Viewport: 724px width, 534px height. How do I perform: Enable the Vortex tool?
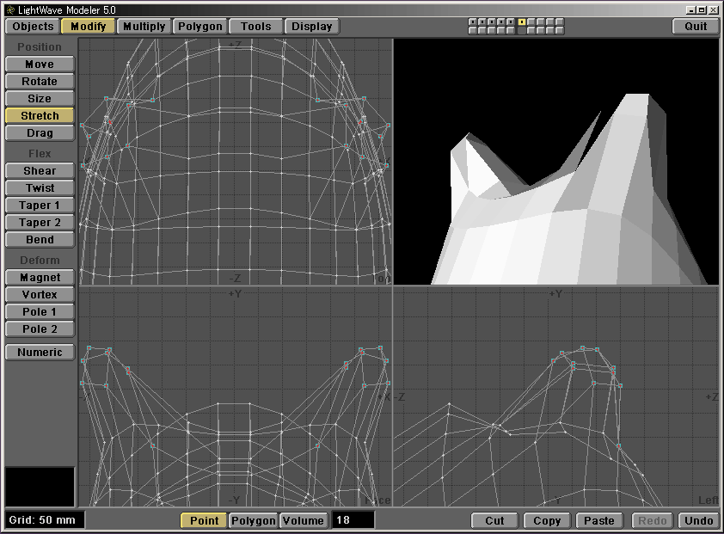pyautogui.click(x=40, y=295)
